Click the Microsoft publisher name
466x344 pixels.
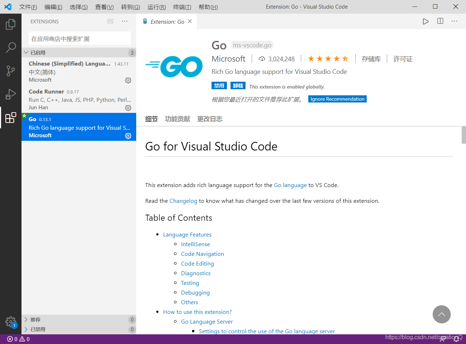click(x=228, y=59)
